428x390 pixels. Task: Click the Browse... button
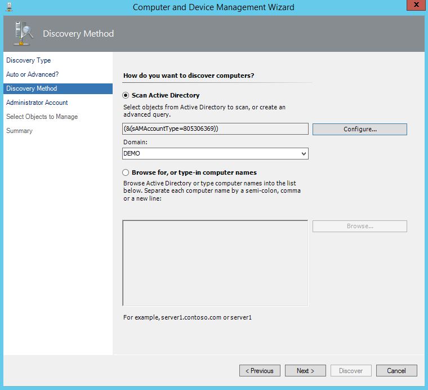(359, 226)
